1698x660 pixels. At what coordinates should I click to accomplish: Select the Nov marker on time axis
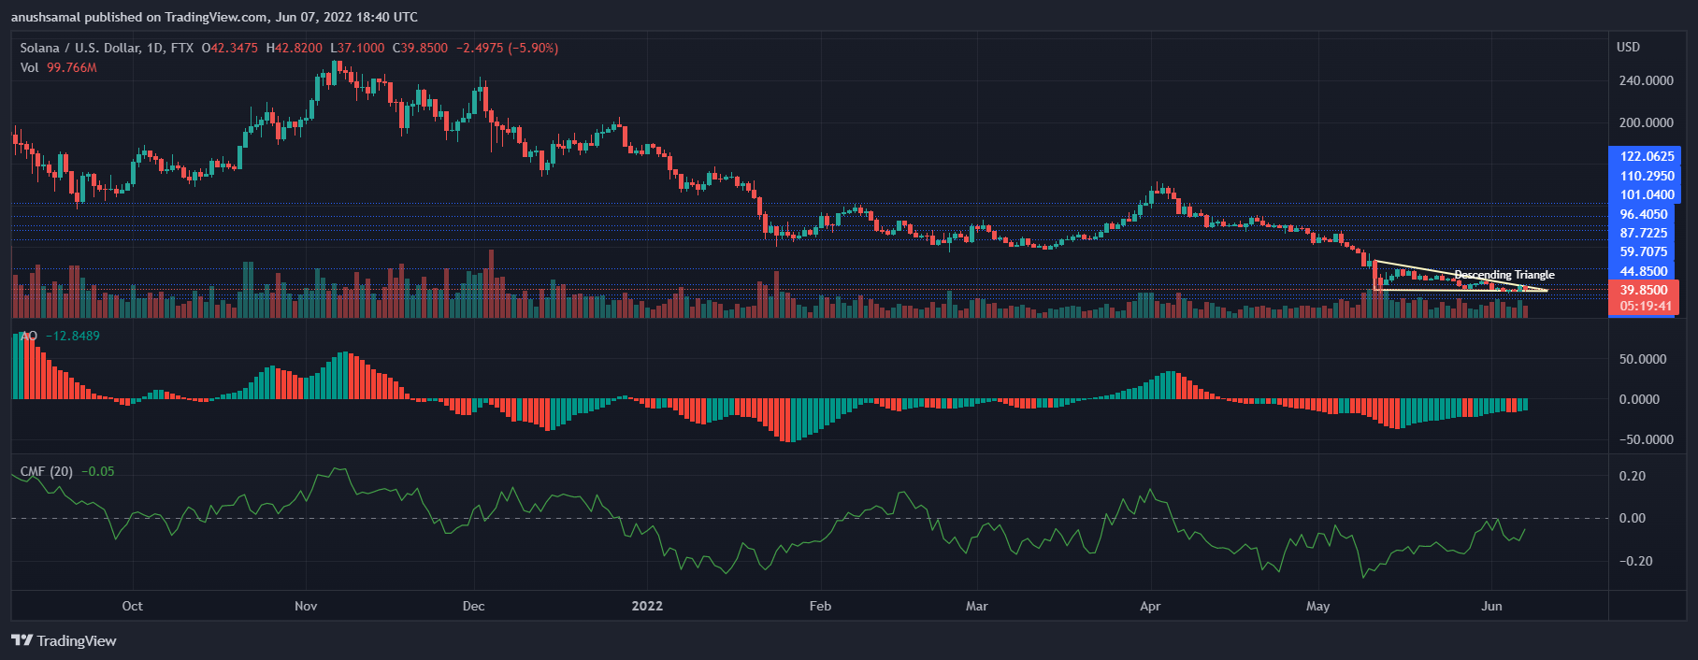pyautogui.click(x=306, y=606)
